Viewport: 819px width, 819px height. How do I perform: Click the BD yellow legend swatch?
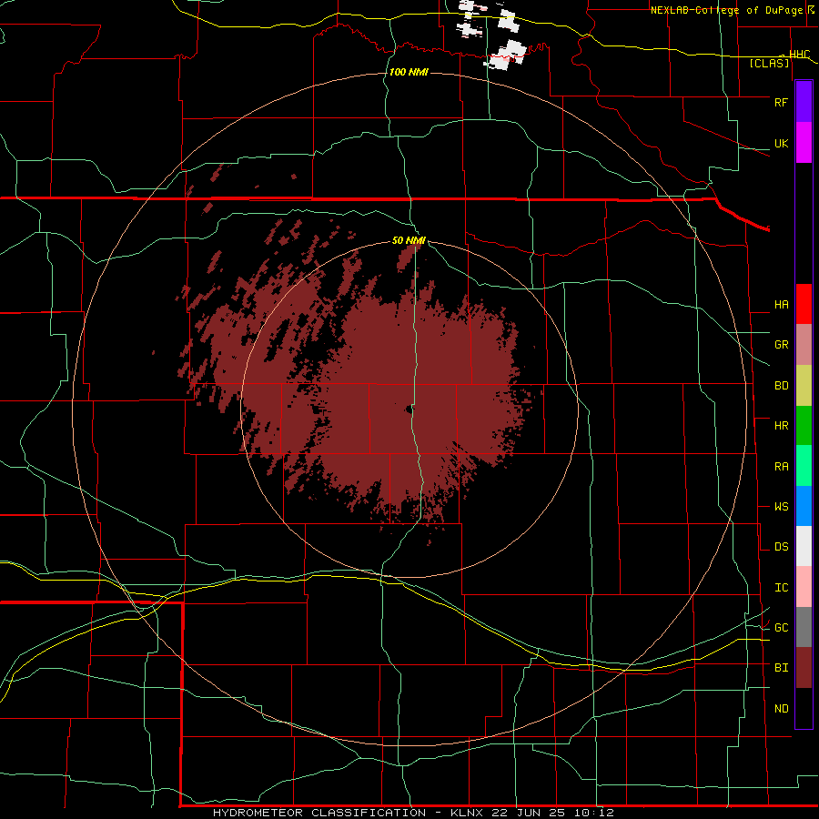[x=804, y=386]
